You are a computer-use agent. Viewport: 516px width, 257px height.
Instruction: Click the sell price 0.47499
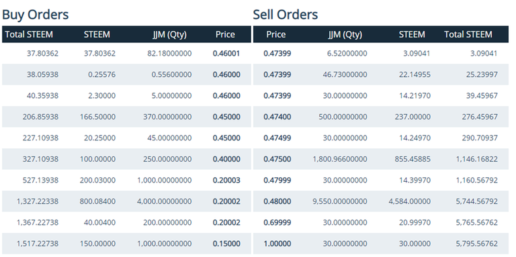click(277, 138)
